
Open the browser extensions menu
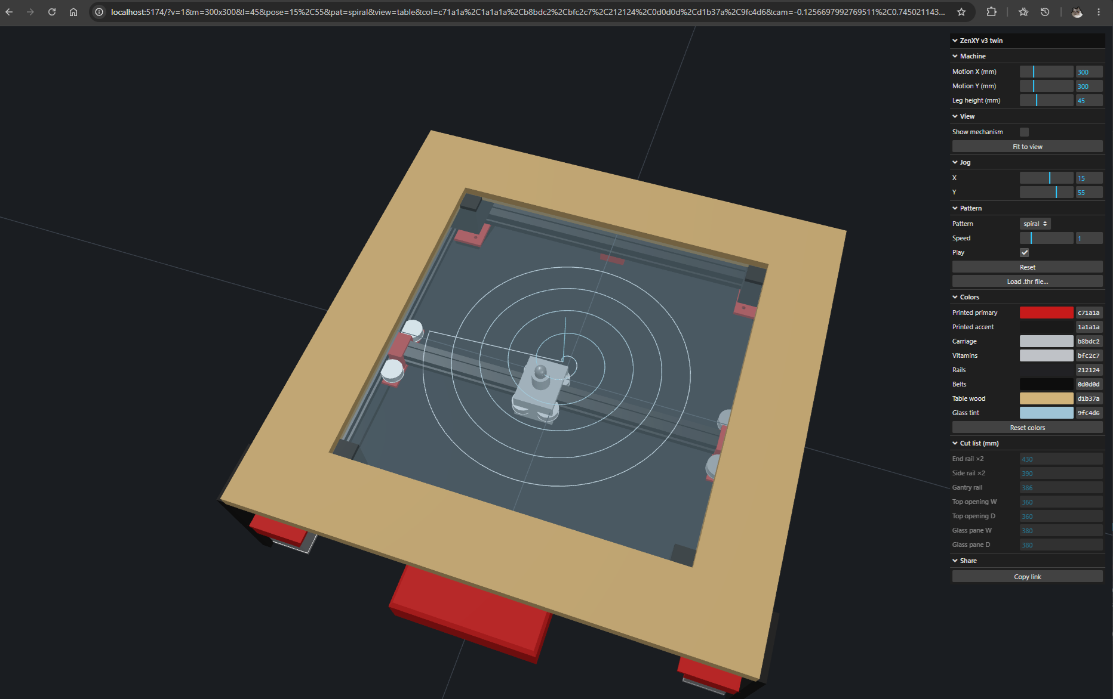[x=992, y=12]
